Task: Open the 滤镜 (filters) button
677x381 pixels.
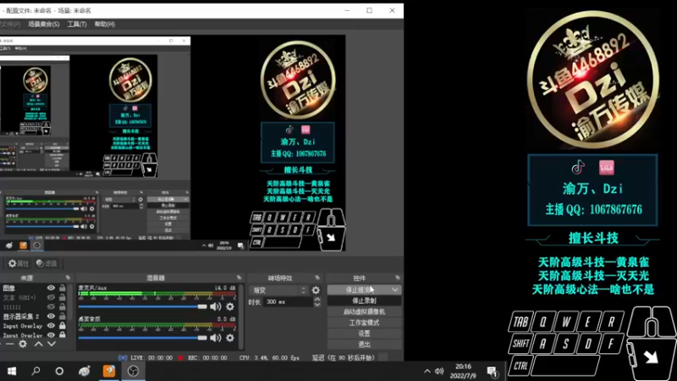Action: tap(47, 263)
